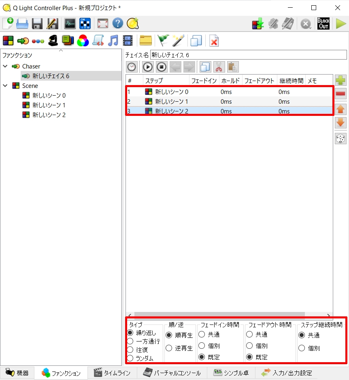Start chaser preview playback
This screenshot has width=349, height=380.
148,67
